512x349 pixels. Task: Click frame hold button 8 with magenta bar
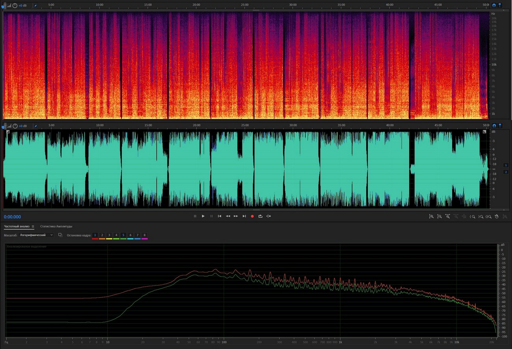145,235
